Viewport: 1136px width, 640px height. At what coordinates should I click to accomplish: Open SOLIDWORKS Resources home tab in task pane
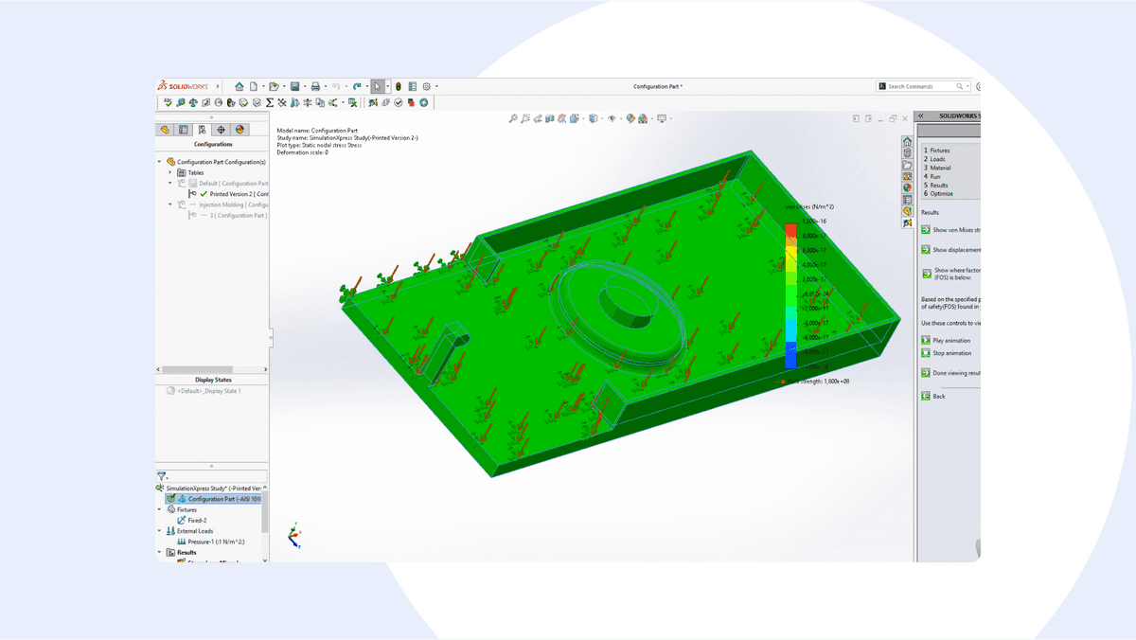[x=907, y=141]
